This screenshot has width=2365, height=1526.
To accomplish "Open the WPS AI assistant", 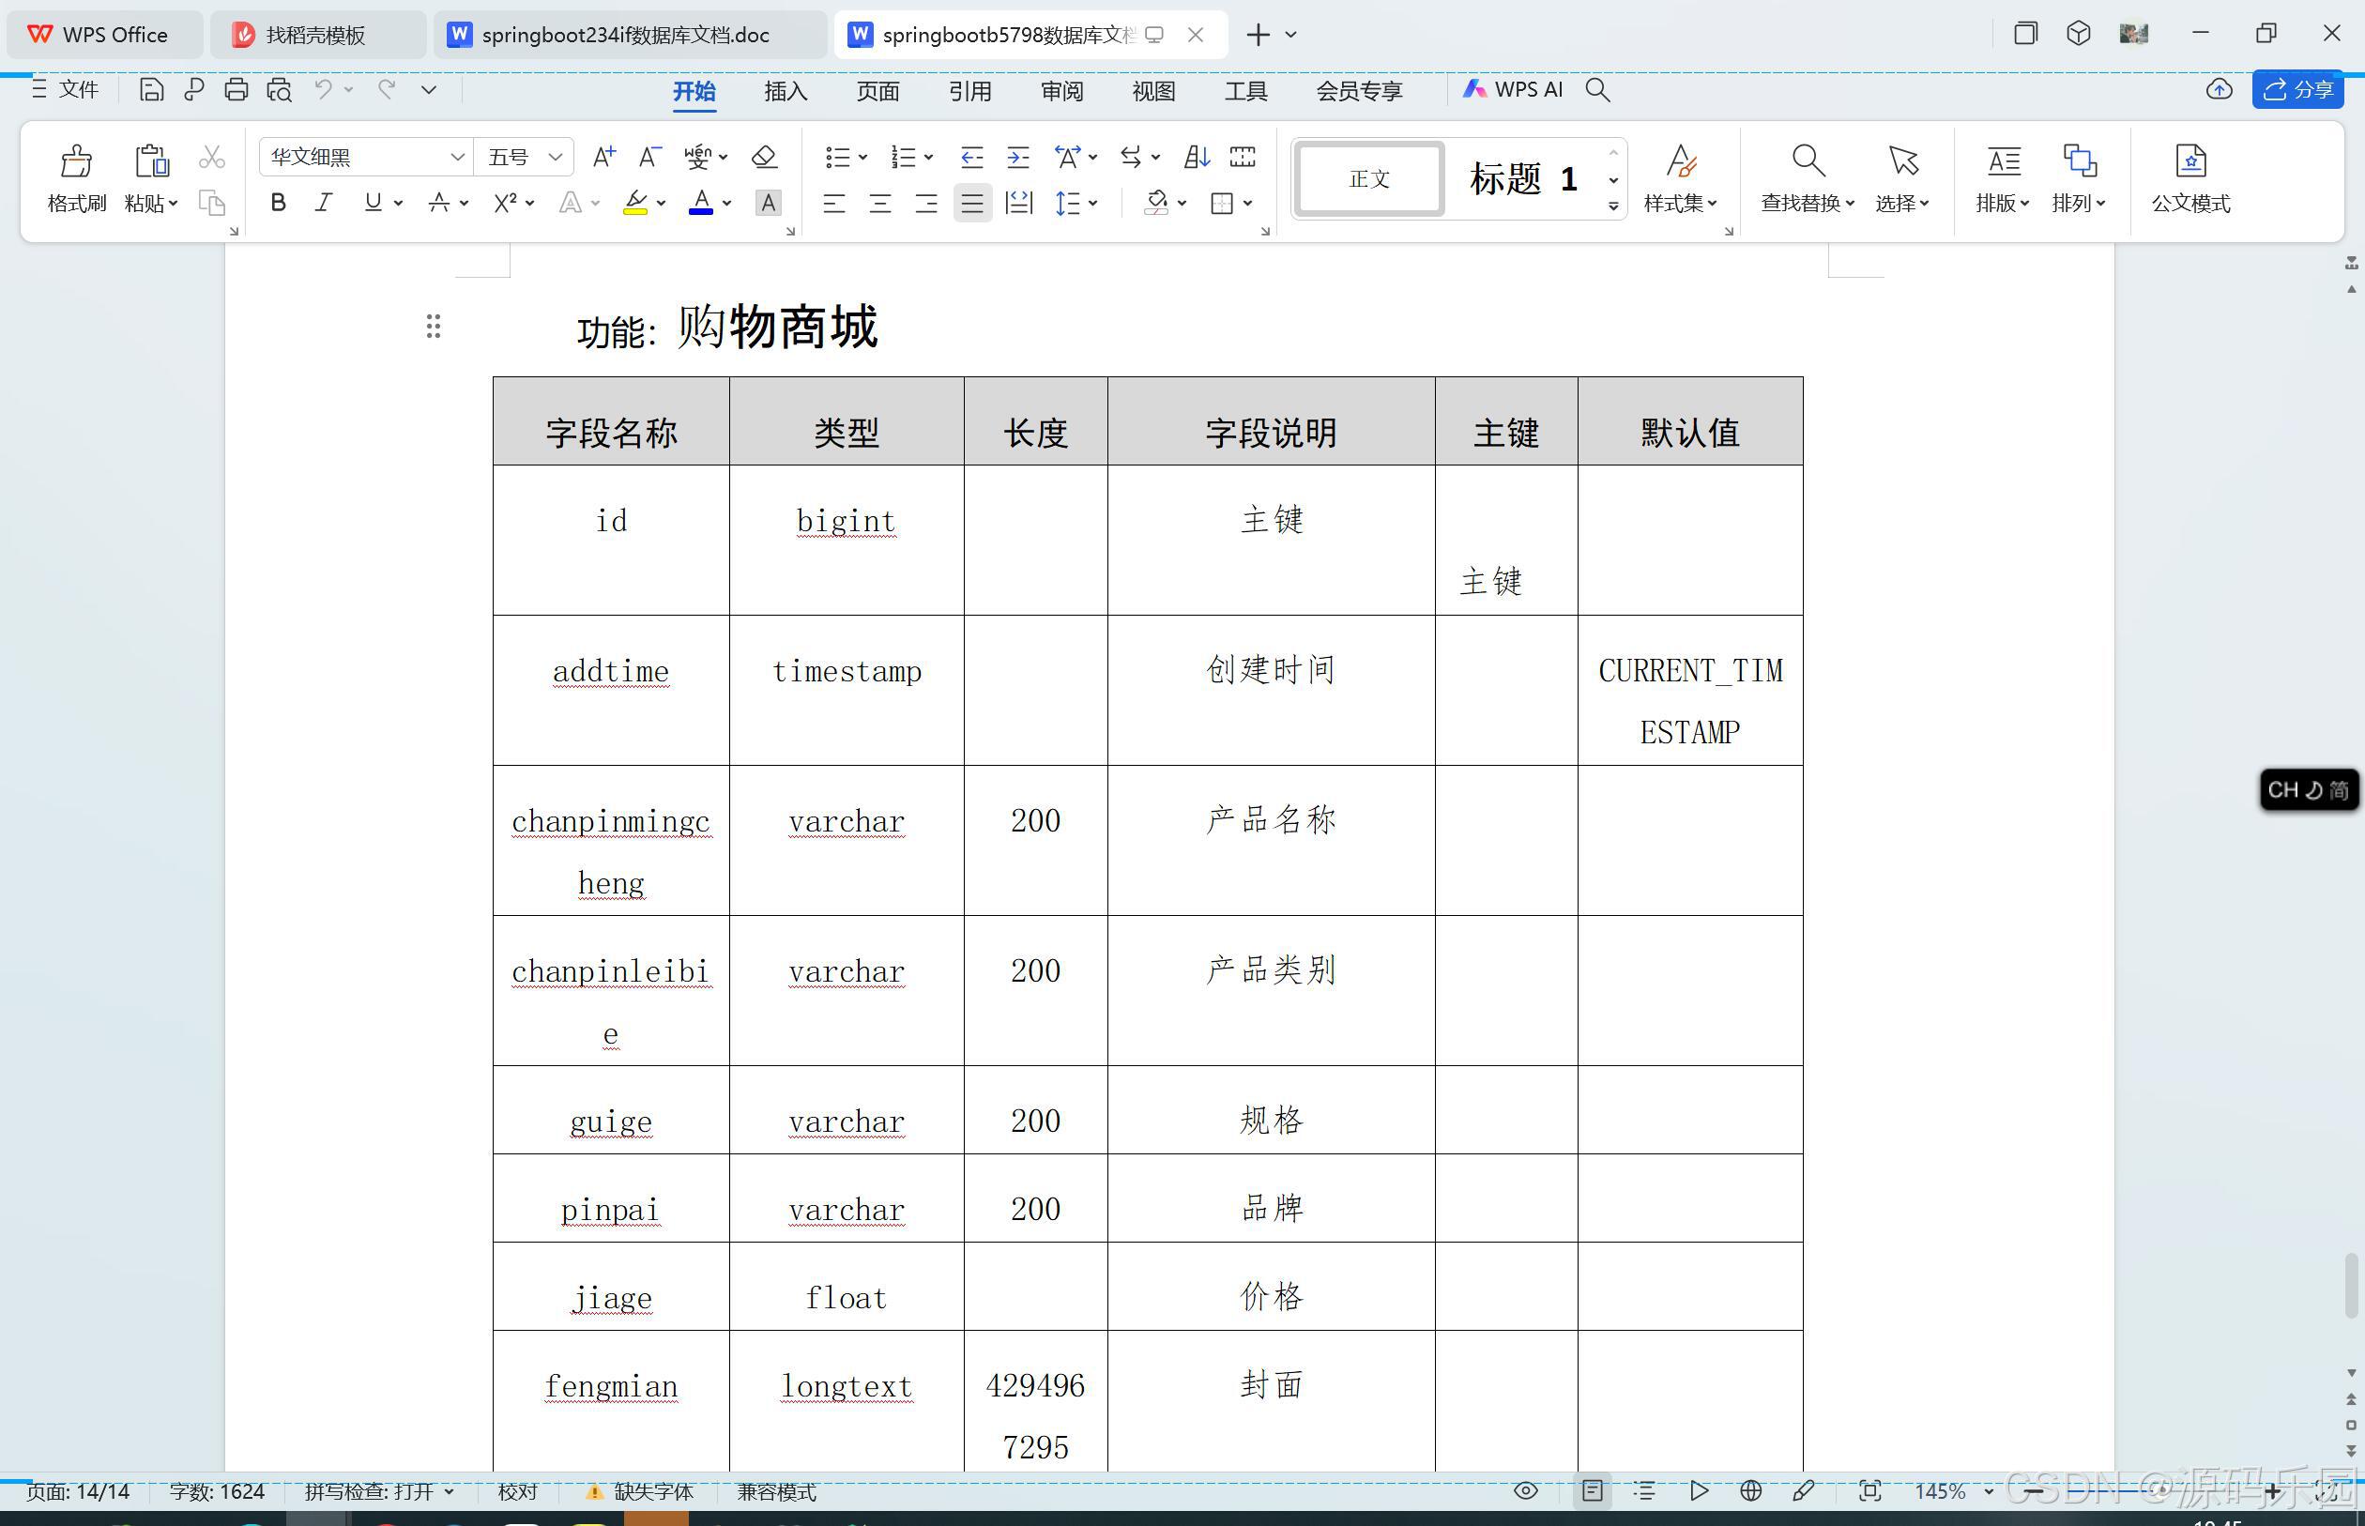I will 1513,89.
